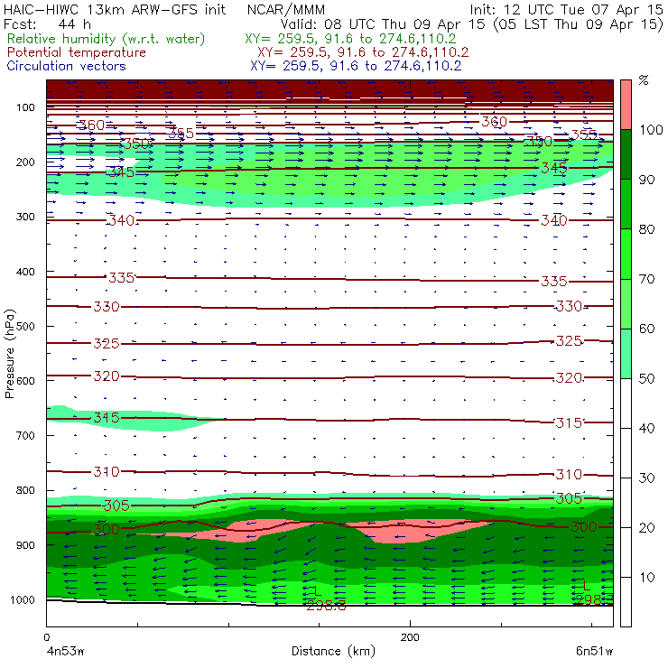Click the bright green 70–80% colorbar segment
This screenshot has height=668, width=668.
(626, 254)
